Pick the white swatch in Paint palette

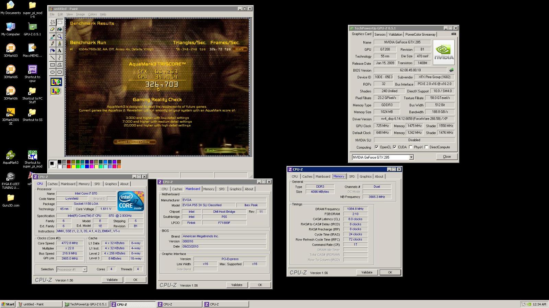(x=60, y=167)
